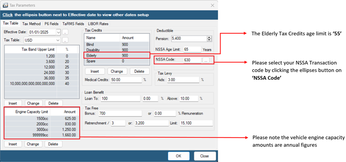Image resolution: width=346 pixels, height=162 pixels.
Task: Decrease Pension value with down stepper arrow
Action: click(x=209, y=40)
